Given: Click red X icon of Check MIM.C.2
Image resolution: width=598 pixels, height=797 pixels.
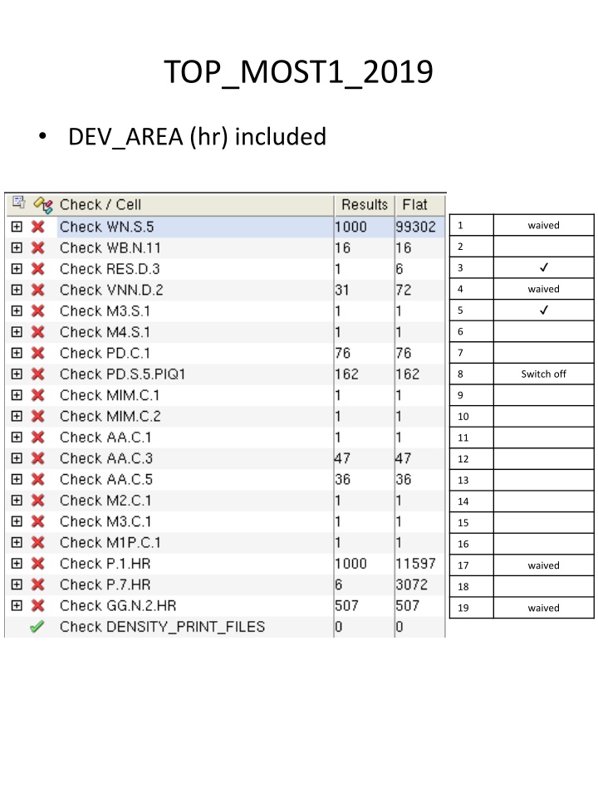Looking at the screenshot, I should (37, 416).
